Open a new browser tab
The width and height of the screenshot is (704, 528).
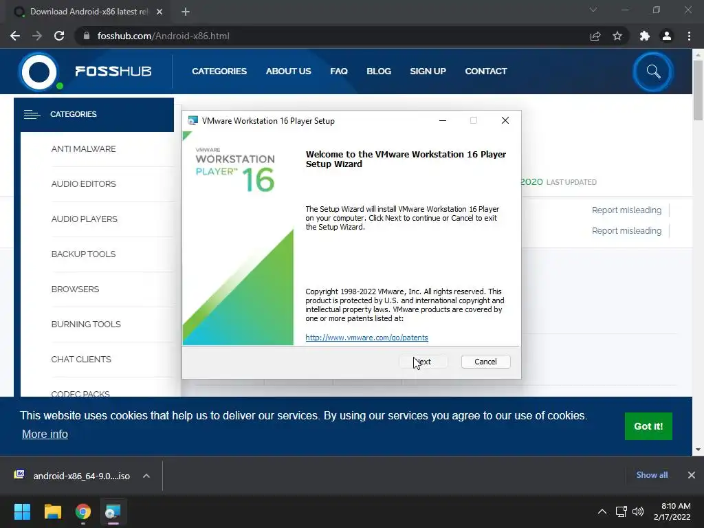click(186, 12)
